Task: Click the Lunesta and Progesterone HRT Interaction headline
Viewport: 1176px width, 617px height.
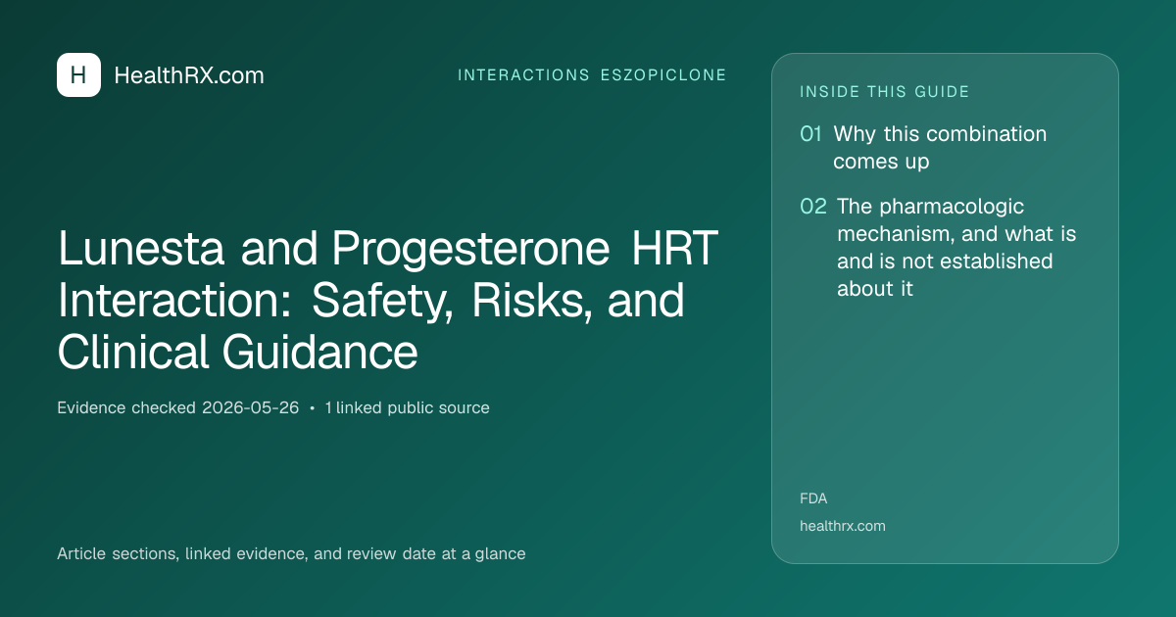Action: (388, 301)
